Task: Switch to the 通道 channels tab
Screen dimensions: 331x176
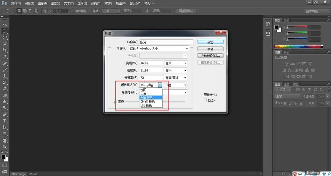Action: coord(287,84)
